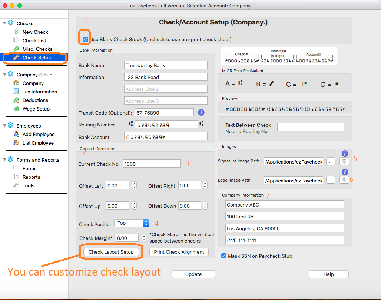
Task: Toggle Mask SSN on Paycheck Stub
Action: (224, 256)
